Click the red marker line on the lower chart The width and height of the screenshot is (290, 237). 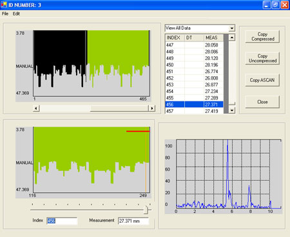click(x=138, y=131)
